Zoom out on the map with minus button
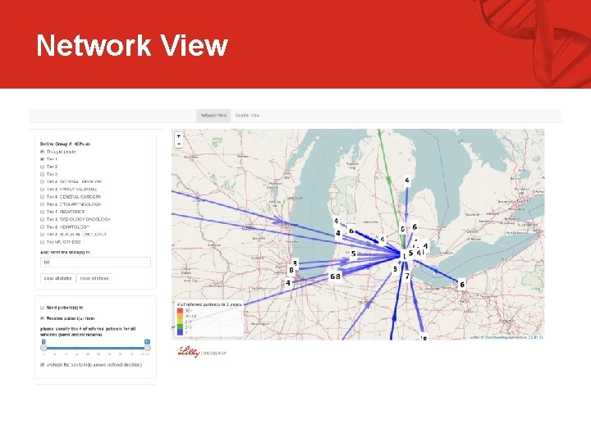The height and width of the screenshot is (443, 591). (x=179, y=144)
